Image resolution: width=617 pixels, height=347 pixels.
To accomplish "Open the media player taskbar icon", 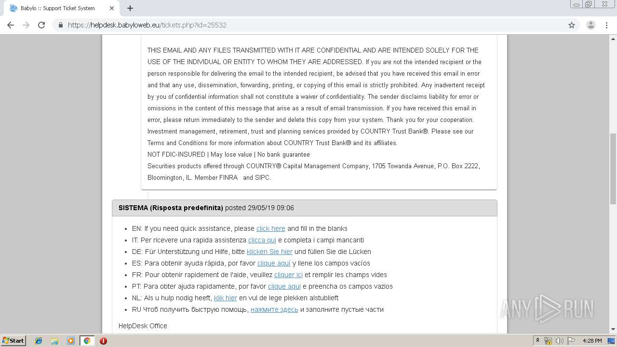I will point(71,341).
